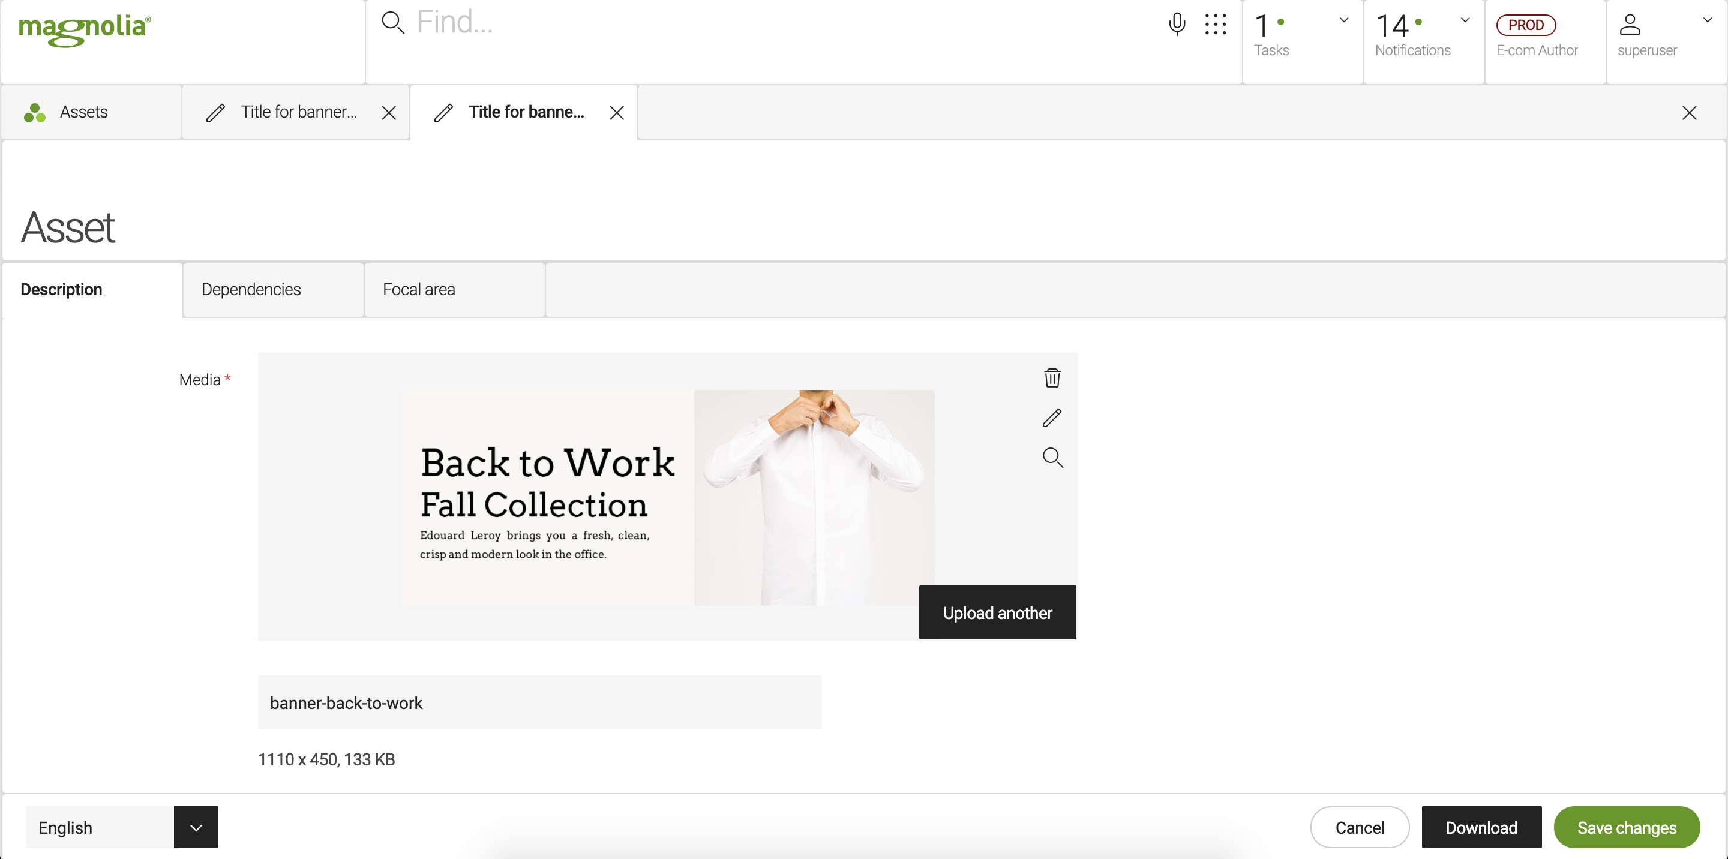Image resolution: width=1728 pixels, height=859 pixels.
Task: Expand the Tasks dropdown
Action: [1343, 20]
